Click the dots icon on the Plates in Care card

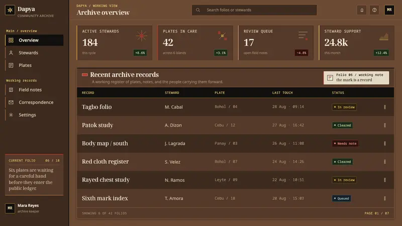pos(222,36)
